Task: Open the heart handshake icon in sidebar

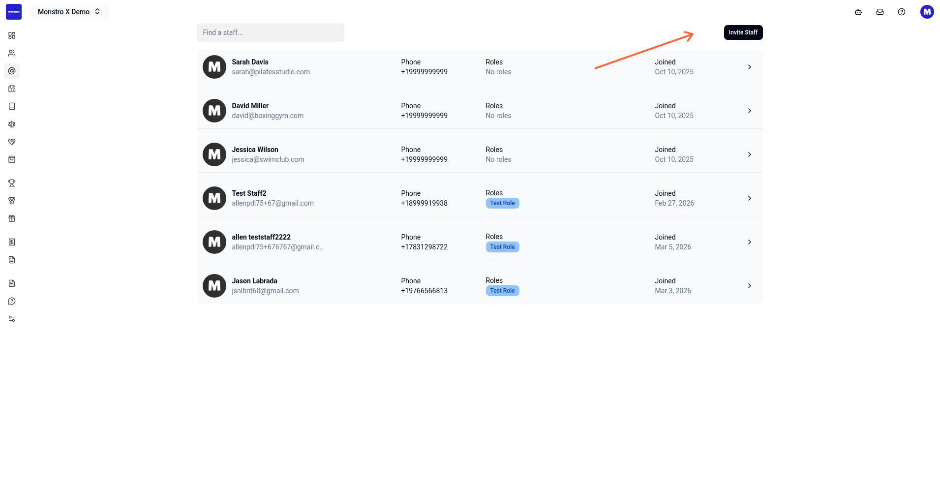Action: click(12, 142)
